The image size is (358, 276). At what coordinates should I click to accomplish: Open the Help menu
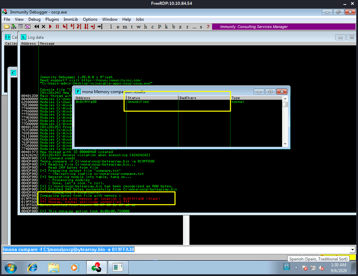point(126,19)
